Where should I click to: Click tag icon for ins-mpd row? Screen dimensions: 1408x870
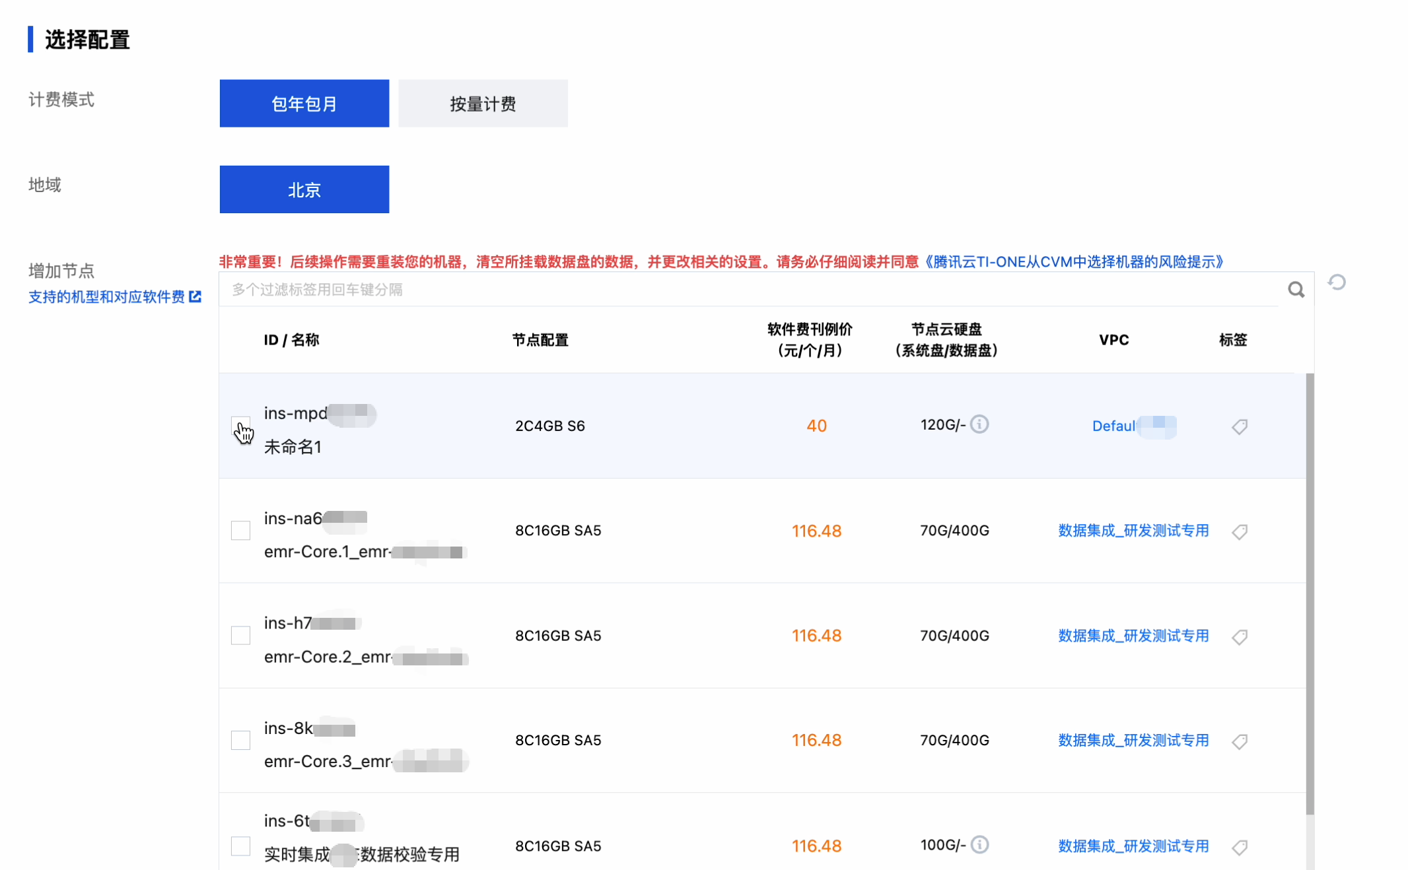point(1240,426)
